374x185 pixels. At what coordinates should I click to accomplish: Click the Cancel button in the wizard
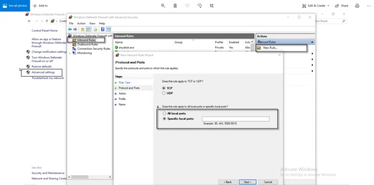(x=268, y=182)
